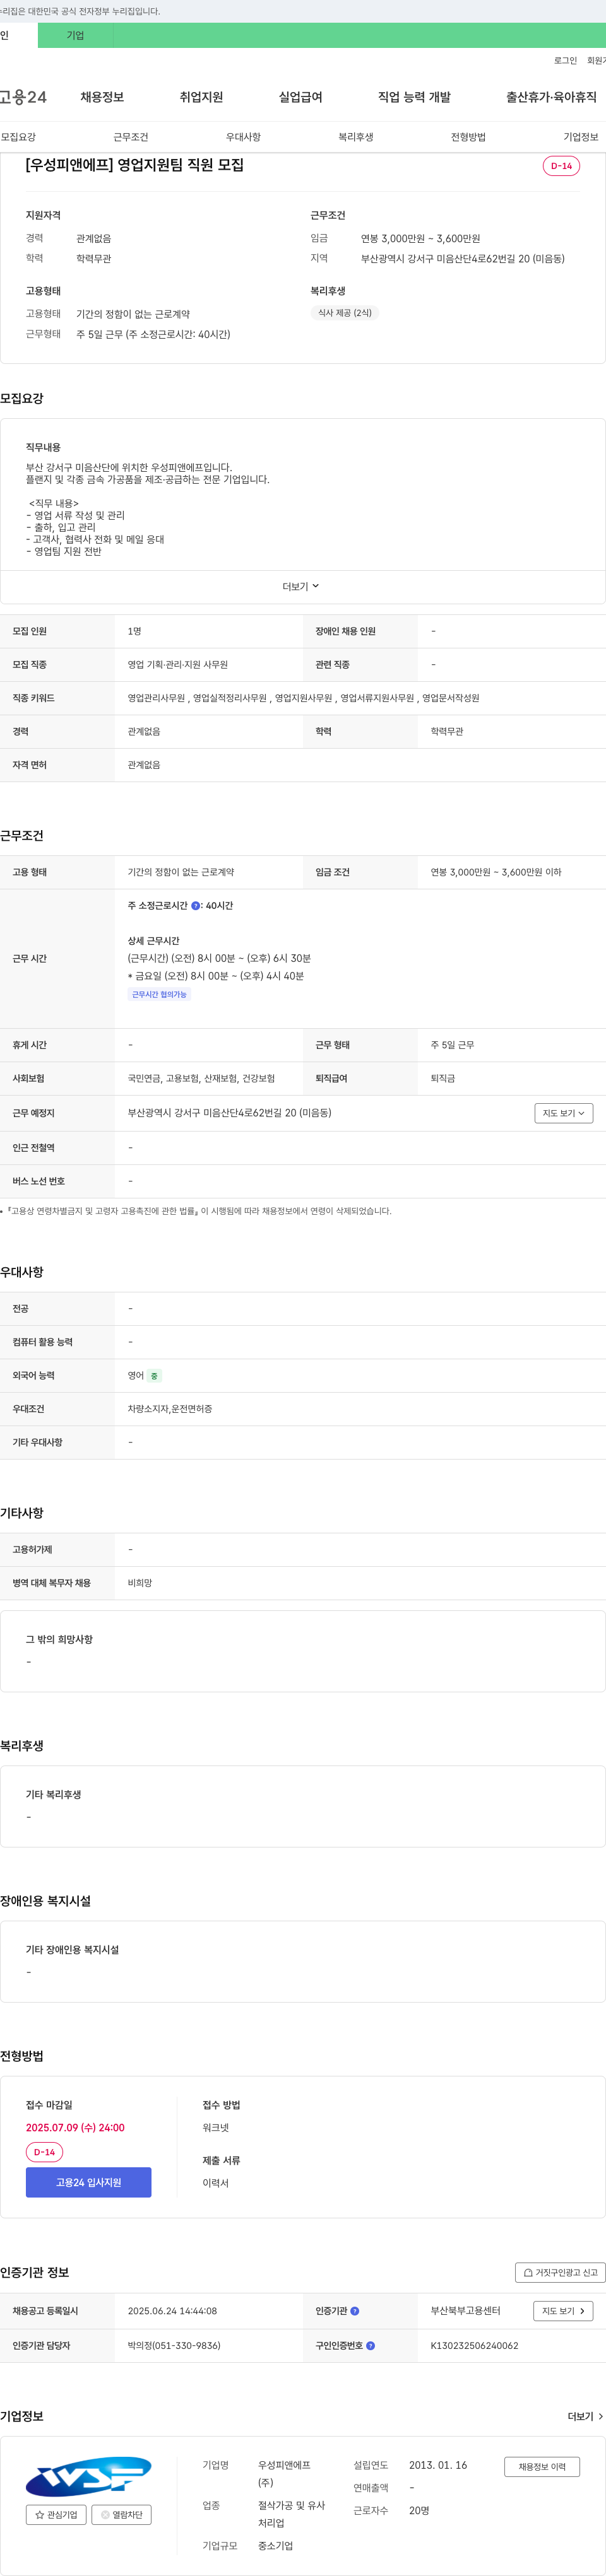The height and width of the screenshot is (2576, 606).
Task: Click the 고용24 site logo
Action: [23, 97]
